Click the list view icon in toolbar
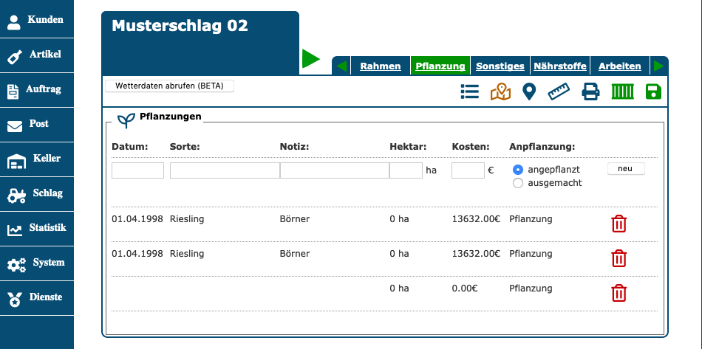702x349 pixels. click(469, 91)
